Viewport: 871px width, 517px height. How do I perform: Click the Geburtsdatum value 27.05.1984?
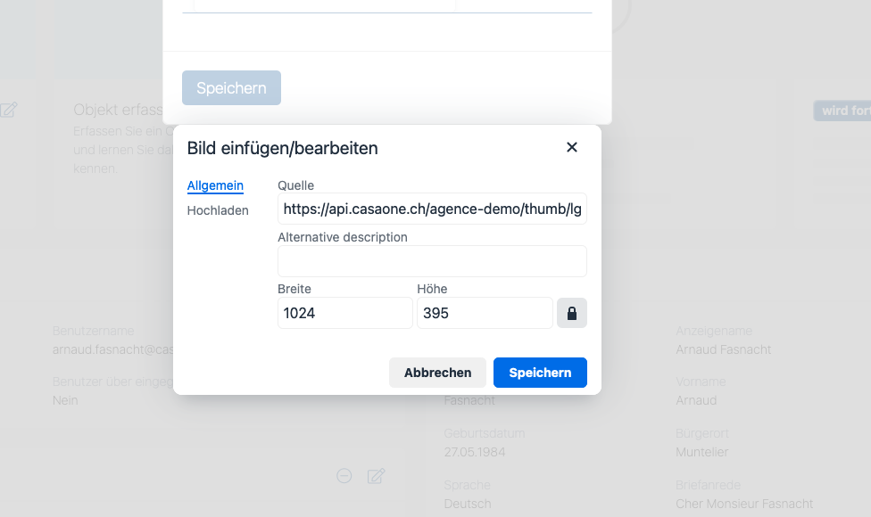point(475,452)
